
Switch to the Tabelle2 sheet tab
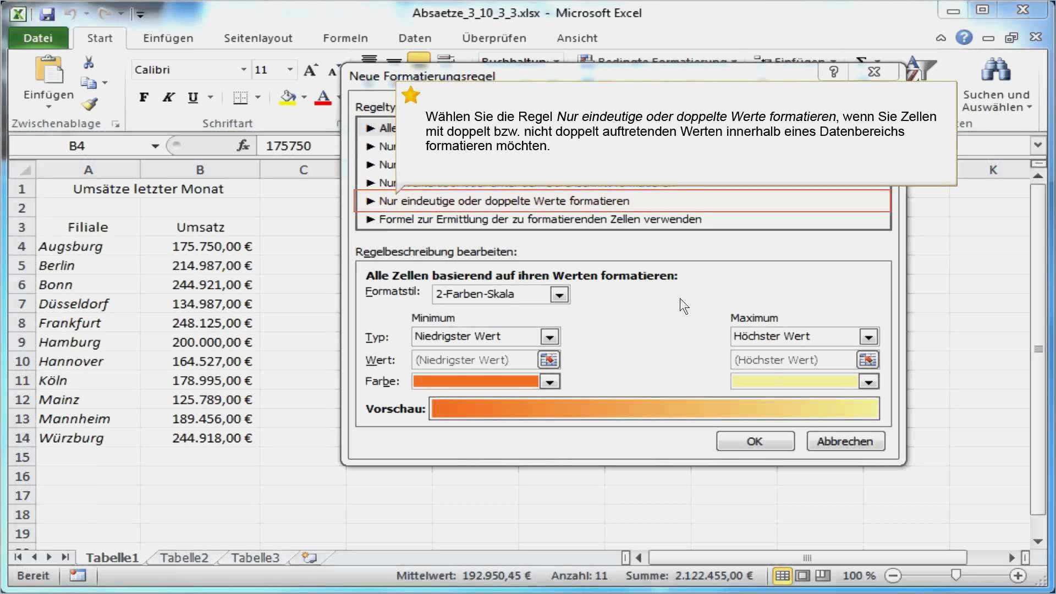coord(184,558)
